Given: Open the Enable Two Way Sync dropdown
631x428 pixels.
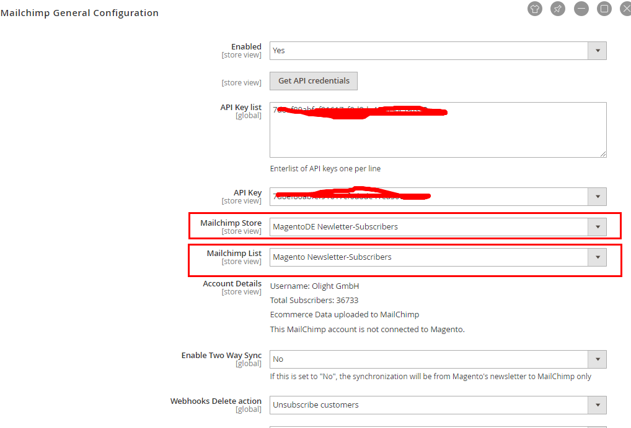Looking at the screenshot, I should pyautogui.click(x=438, y=359).
